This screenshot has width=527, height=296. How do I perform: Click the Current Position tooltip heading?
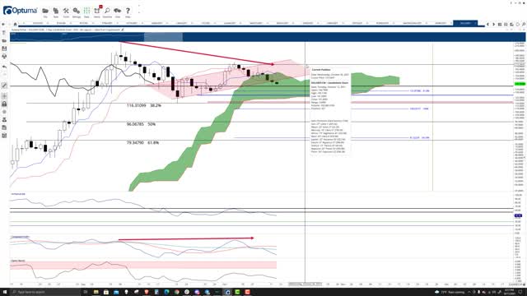click(321, 70)
